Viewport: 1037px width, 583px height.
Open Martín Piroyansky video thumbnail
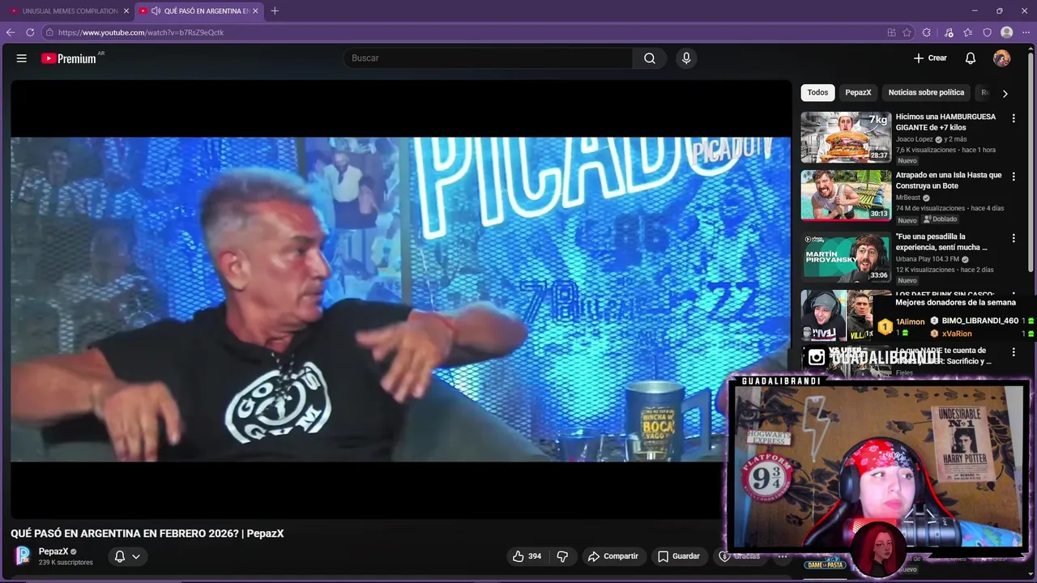(x=846, y=257)
